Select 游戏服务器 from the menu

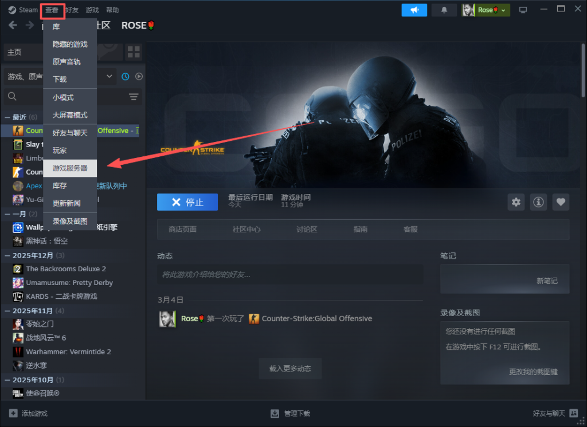tap(70, 168)
